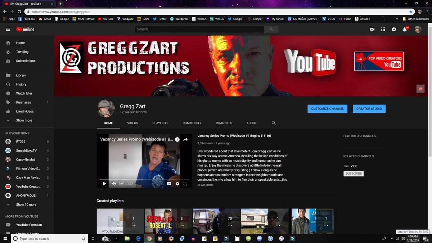
Task: Open the messages speech bubble icon
Action: 394,29
